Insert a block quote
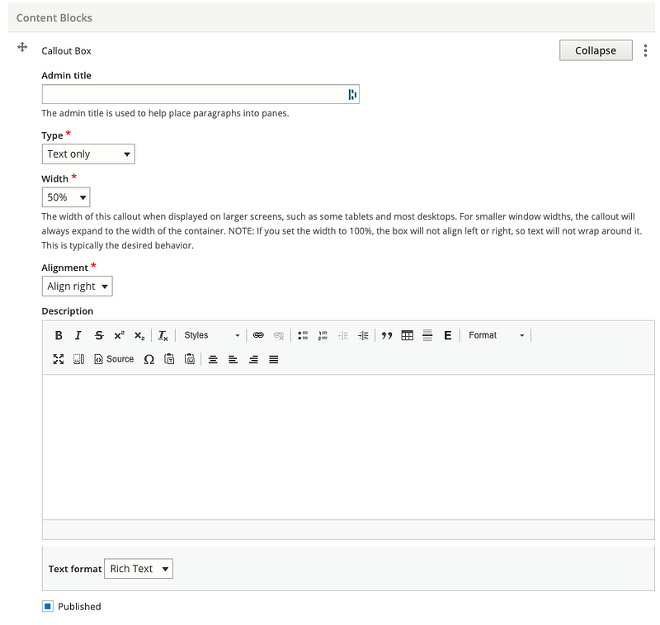This screenshot has height=625, width=660. 387,335
